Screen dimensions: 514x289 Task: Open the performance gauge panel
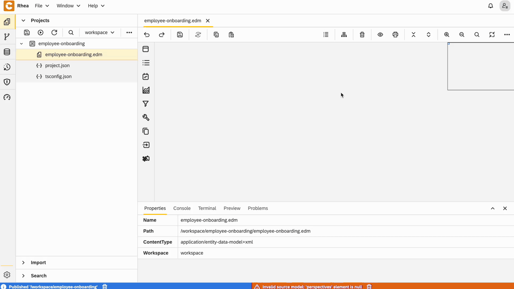pyautogui.click(x=7, y=97)
